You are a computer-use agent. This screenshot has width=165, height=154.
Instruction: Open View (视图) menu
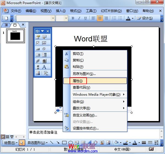tap(46, 11)
